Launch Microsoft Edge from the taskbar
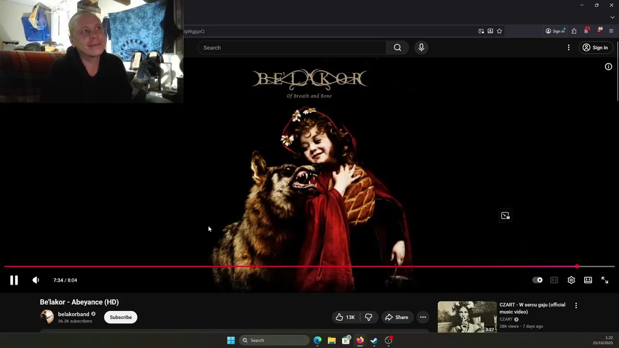The height and width of the screenshot is (348, 619). (x=318, y=340)
